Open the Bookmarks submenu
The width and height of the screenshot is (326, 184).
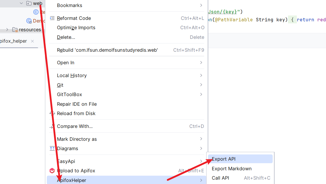pos(69,5)
